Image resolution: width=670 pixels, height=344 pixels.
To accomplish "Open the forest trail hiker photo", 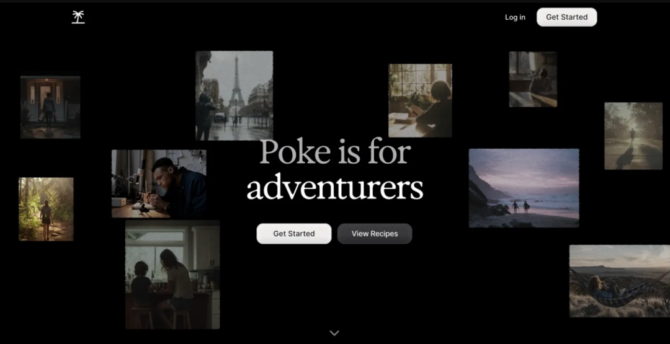I will pyautogui.click(x=46, y=209).
